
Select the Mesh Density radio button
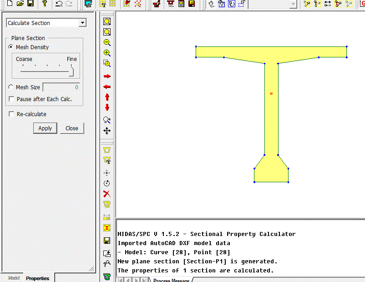(x=11, y=47)
